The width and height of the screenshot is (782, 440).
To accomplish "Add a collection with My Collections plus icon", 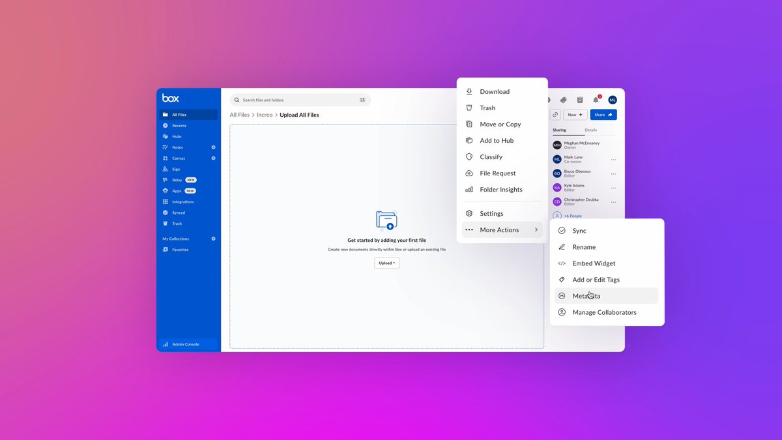I will click(x=213, y=239).
